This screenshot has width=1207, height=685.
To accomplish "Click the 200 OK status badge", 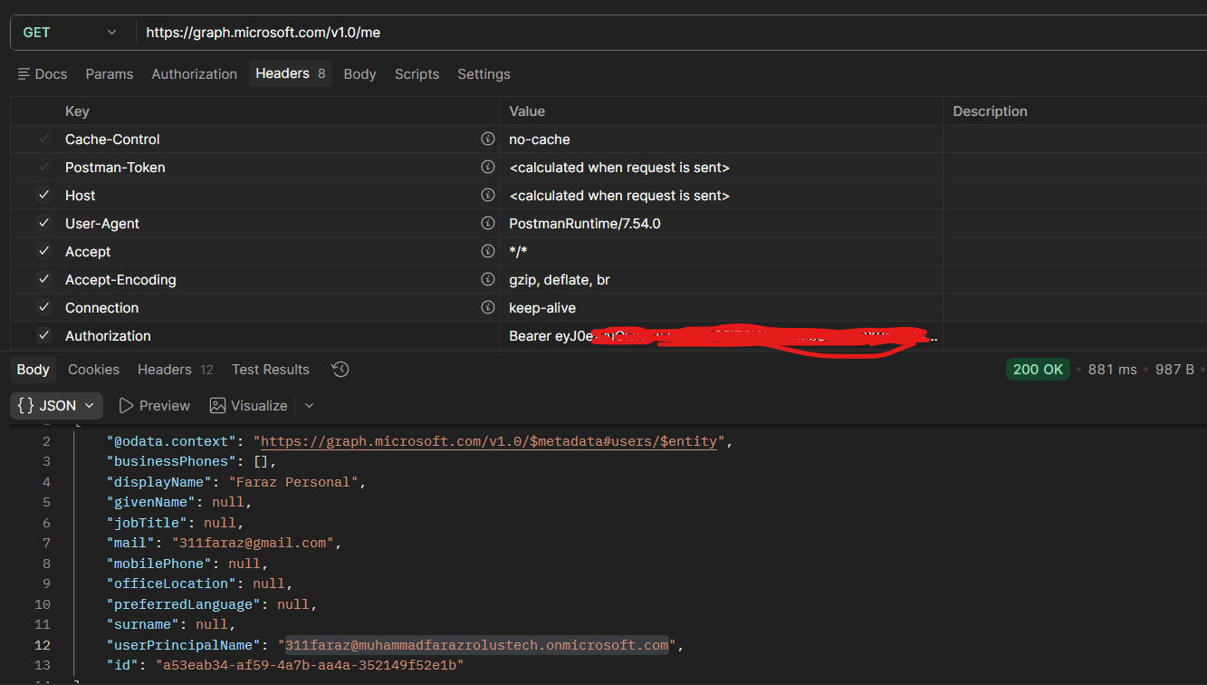I will coord(1038,370).
